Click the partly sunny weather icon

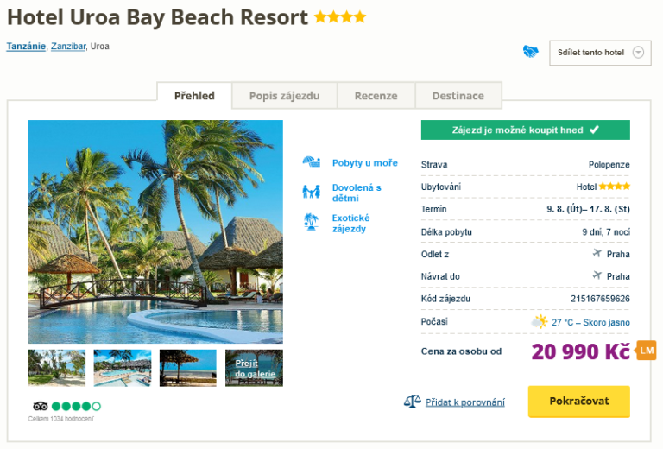point(540,322)
